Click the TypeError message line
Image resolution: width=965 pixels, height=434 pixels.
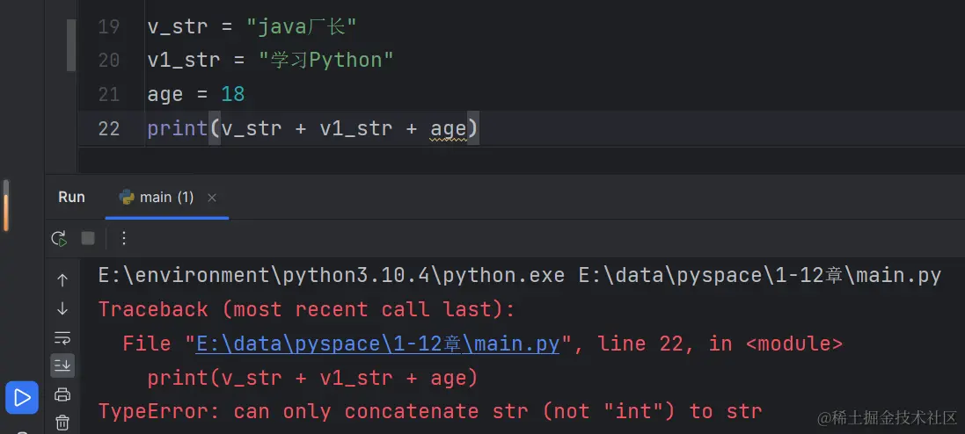(x=429, y=411)
